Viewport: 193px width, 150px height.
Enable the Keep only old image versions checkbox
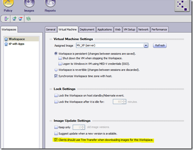(x=56, y=127)
